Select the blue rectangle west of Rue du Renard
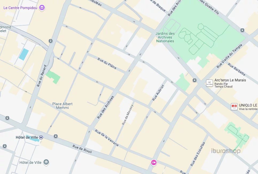Image resolution: width=258 pixels, height=174 pixels. (x=24, y=54)
